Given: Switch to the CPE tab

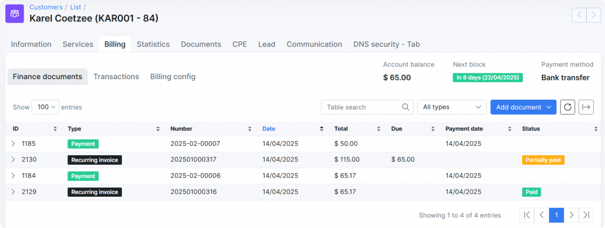Looking at the screenshot, I should (240, 44).
